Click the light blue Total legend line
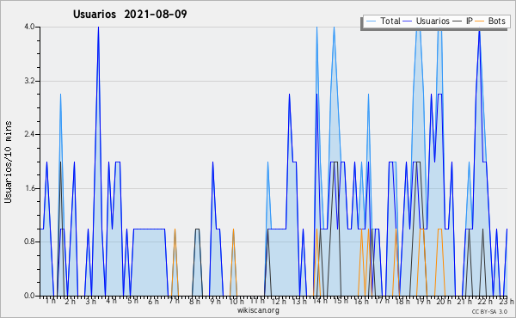Image resolution: width=516 pixels, height=318 pixels. (x=371, y=21)
